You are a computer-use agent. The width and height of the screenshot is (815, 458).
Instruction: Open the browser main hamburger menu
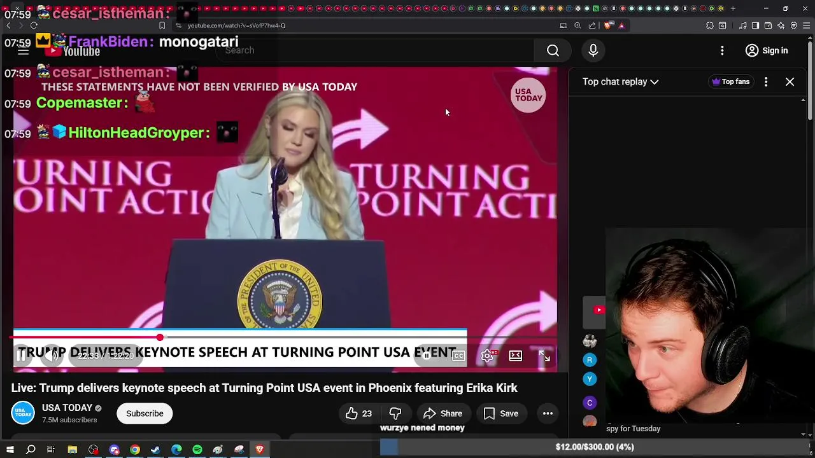point(807,25)
